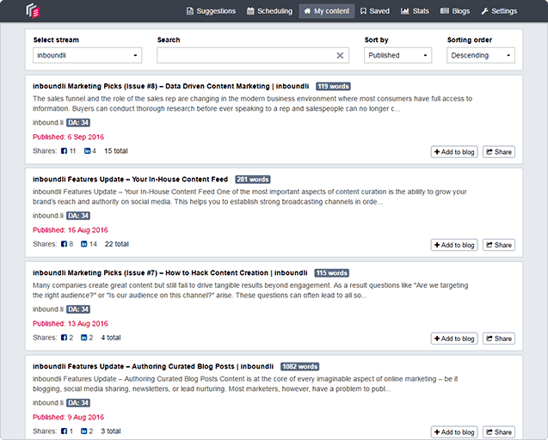Viewport: 548px width, 440px height.
Task: Click the 115 words badge
Action: point(332,272)
